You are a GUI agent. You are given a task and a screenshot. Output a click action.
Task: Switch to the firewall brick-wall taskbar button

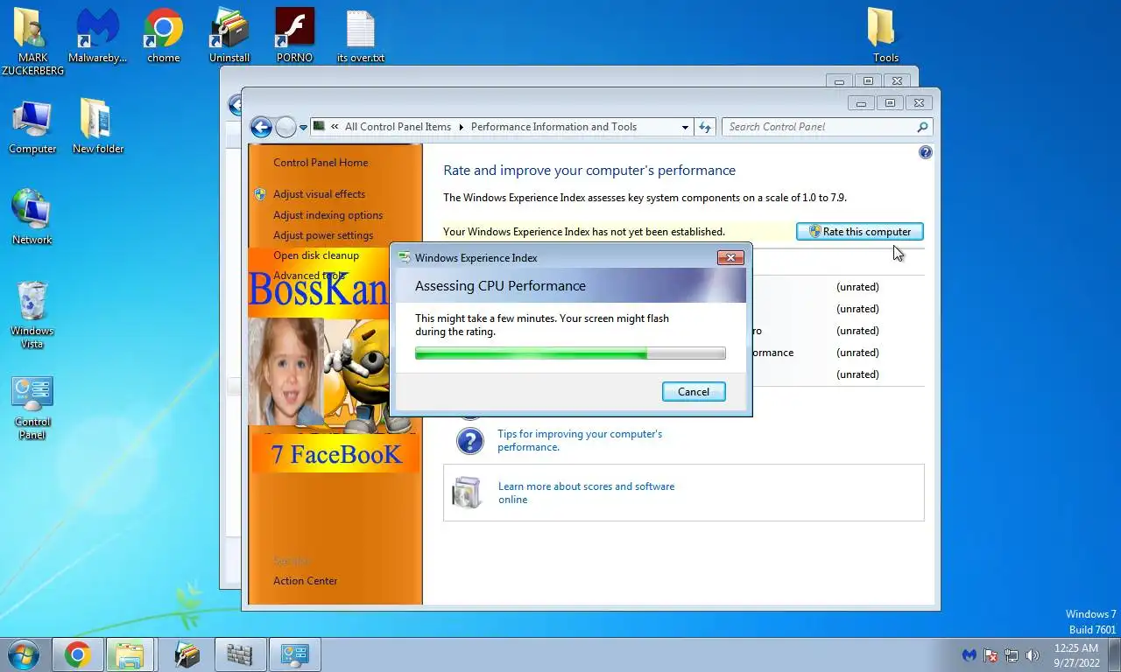pyautogui.click(x=239, y=654)
